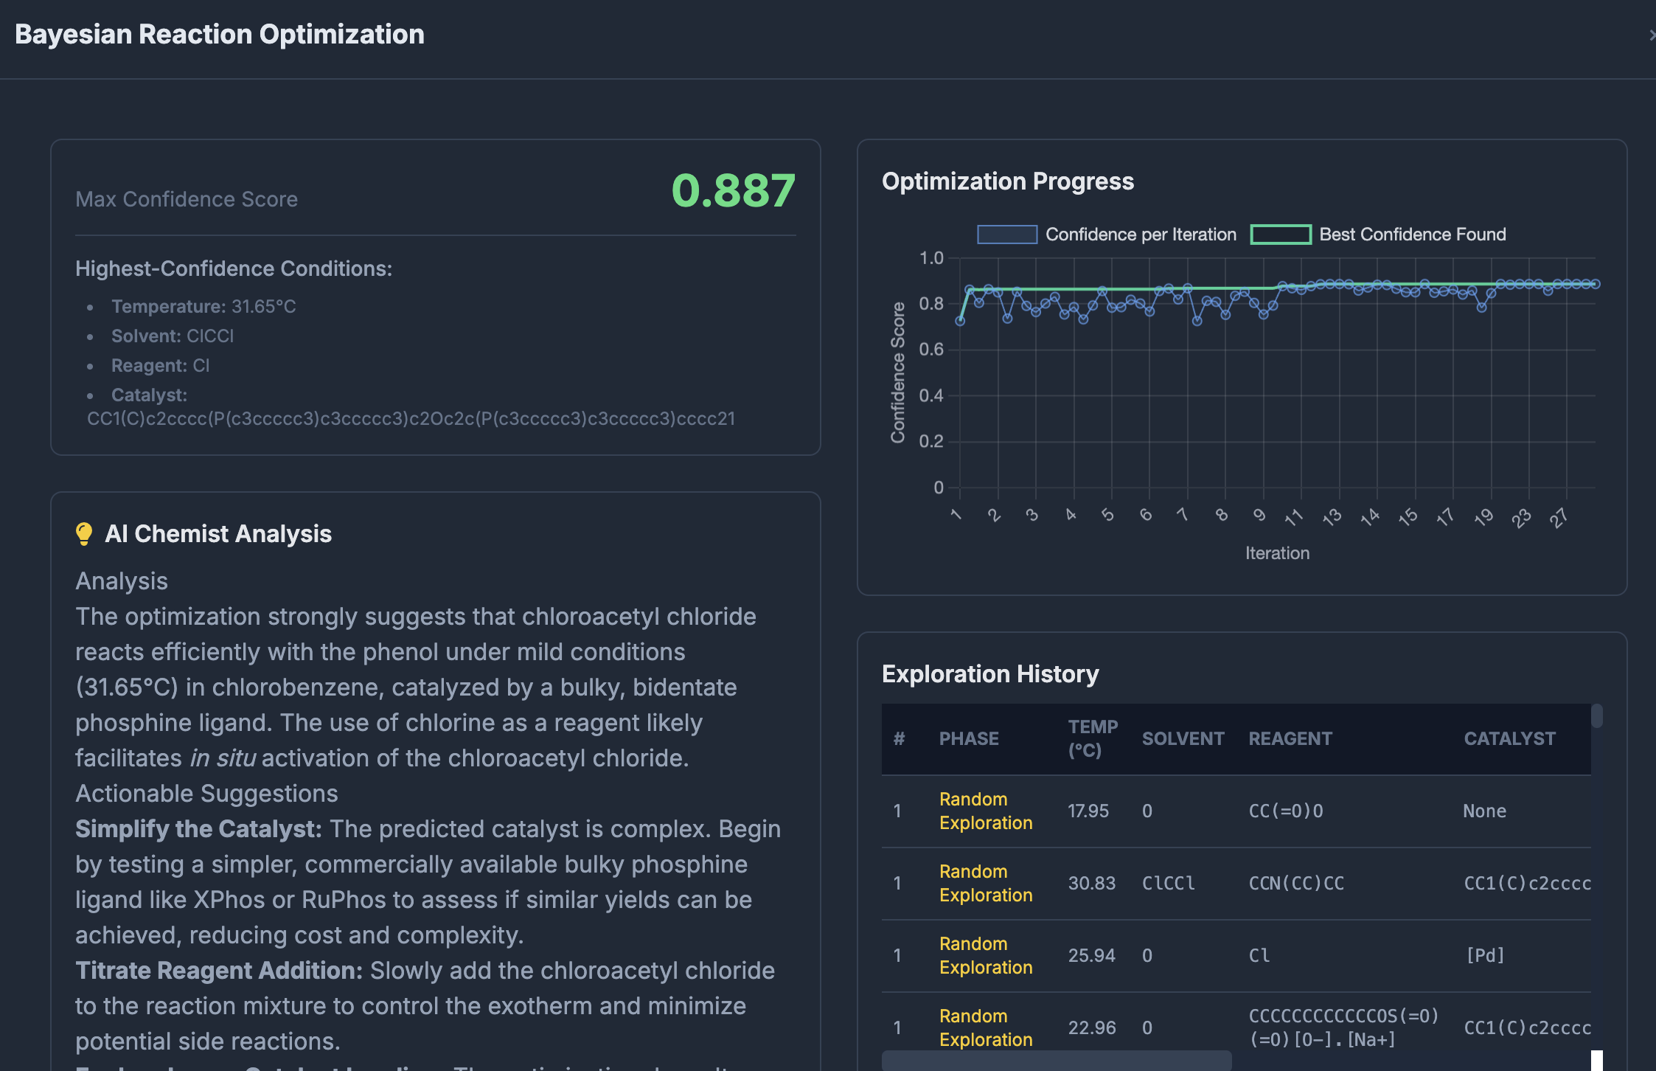The width and height of the screenshot is (1656, 1071).
Task: Click the iteration 27 x-axis label
Action: 1558,519
